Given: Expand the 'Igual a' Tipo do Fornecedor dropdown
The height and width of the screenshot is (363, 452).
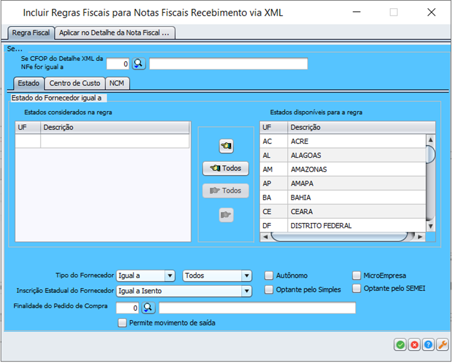Looking at the screenshot, I should point(170,276).
